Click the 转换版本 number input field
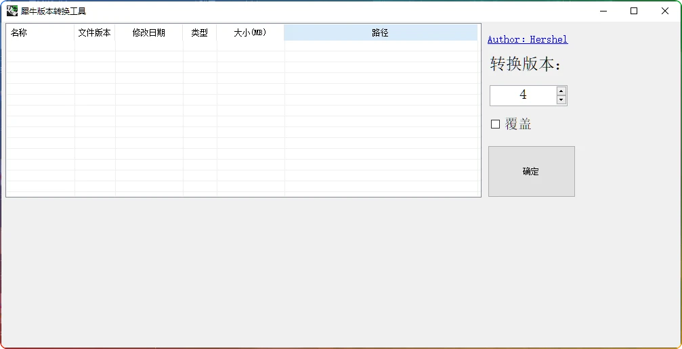 click(524, 95)
